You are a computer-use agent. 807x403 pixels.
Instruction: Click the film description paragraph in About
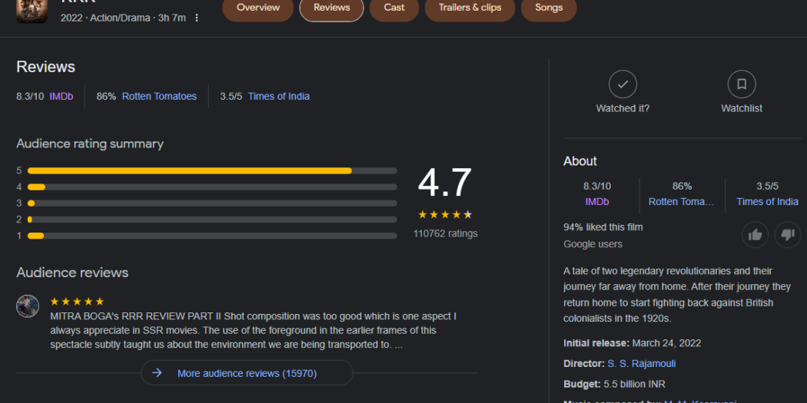click(x=677, y=295)
